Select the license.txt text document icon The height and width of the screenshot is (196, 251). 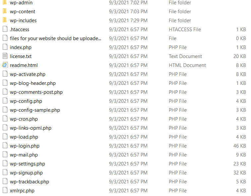(5, 56)
